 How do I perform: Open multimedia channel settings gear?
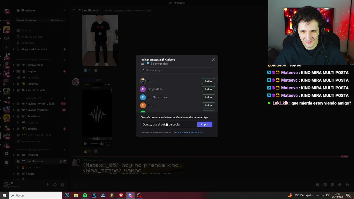point(65,161)
